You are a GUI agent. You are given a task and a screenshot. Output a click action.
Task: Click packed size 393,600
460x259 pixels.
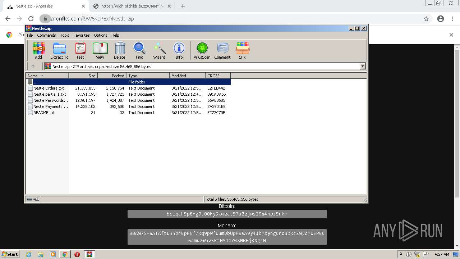pos(117,106)
